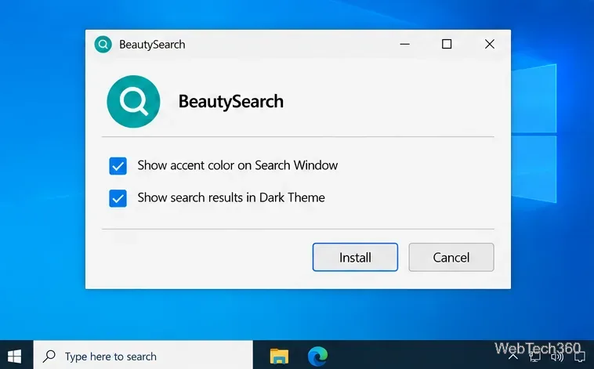Click the small BeautySearch title bar icon
Image resolution: width=594 pixels, height=369 pixels.
pos(103,45)
